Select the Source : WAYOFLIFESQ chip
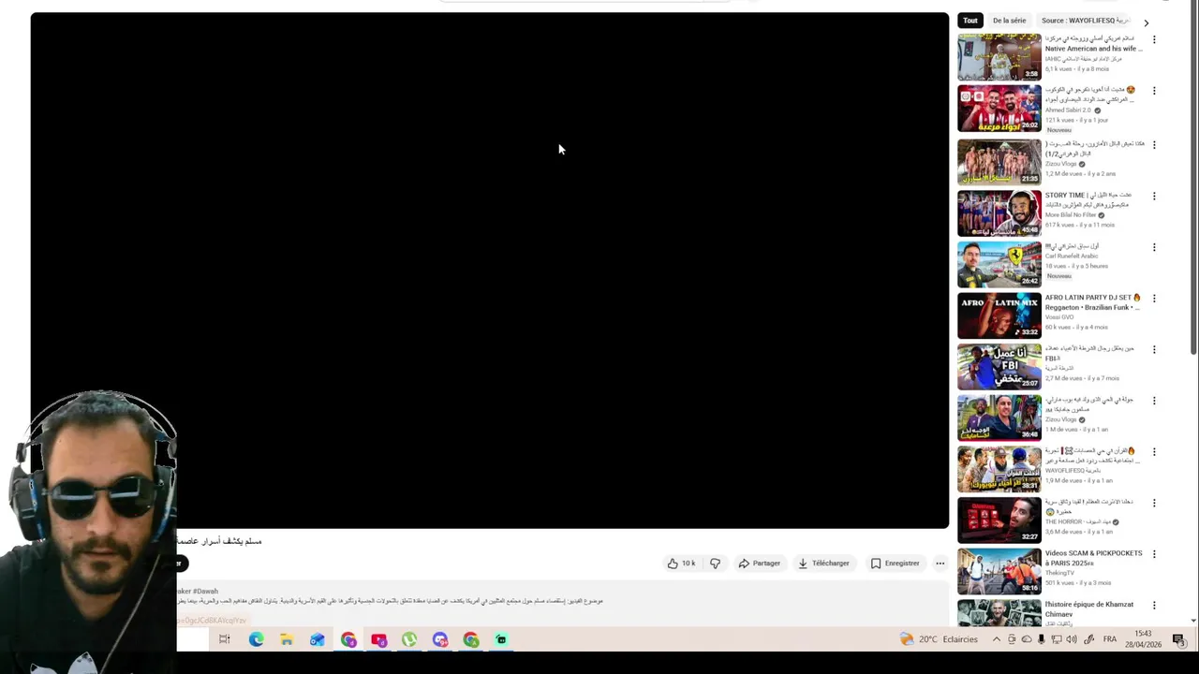This screenshot has height=674, width=1199. [1085, 21]
